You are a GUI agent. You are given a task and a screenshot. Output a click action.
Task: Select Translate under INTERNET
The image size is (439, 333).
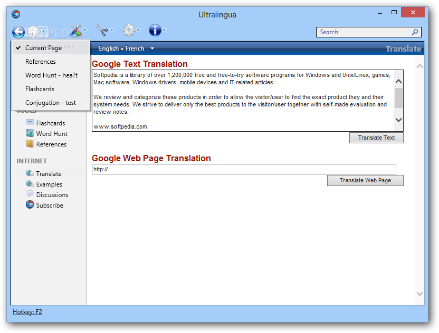(49, 174)
